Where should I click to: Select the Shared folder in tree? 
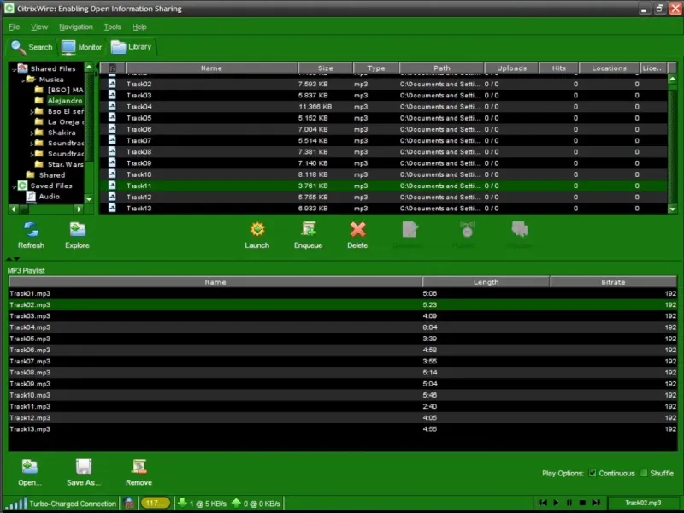[52, 175]
